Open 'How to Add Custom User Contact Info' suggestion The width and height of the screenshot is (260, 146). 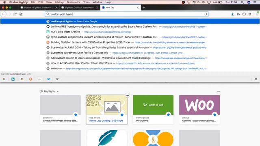click(130, 63)
